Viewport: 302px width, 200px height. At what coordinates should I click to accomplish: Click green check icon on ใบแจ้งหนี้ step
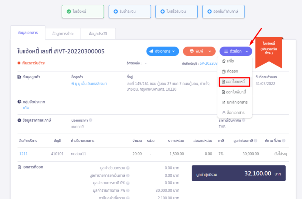(69, 12)
